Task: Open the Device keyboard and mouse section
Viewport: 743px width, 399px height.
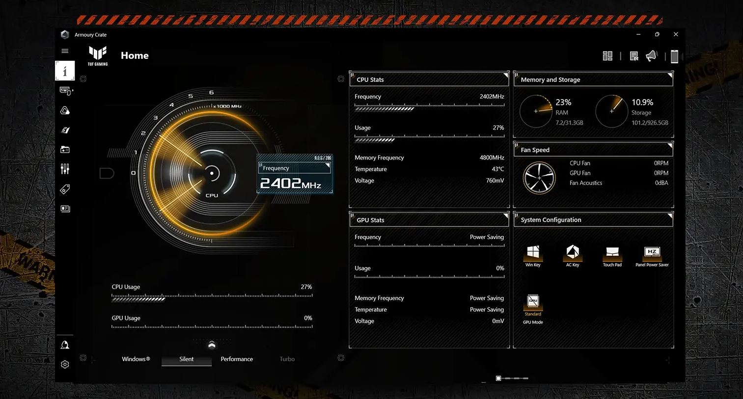Action: [65, 91]
